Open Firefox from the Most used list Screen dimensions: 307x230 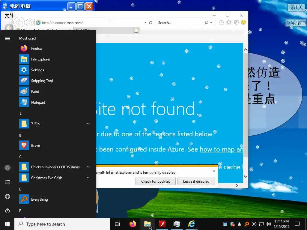[x=55, y=48]
